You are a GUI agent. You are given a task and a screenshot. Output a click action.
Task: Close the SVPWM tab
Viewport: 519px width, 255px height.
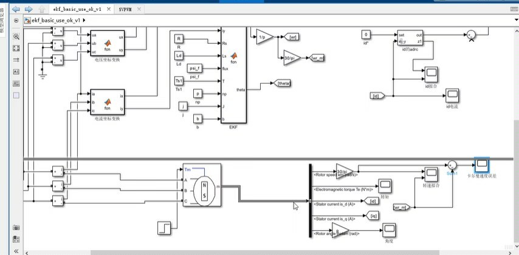139,9
